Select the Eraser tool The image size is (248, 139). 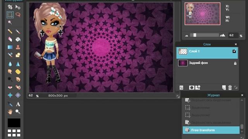[x=10, y=39]
